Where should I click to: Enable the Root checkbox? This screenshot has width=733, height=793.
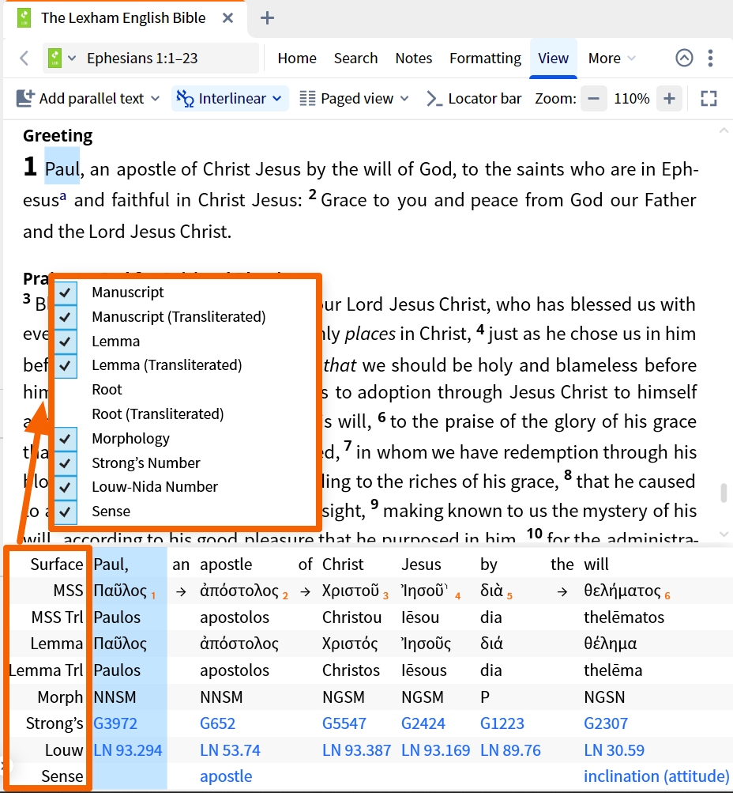pyautogui.click(x=66, y=390)
